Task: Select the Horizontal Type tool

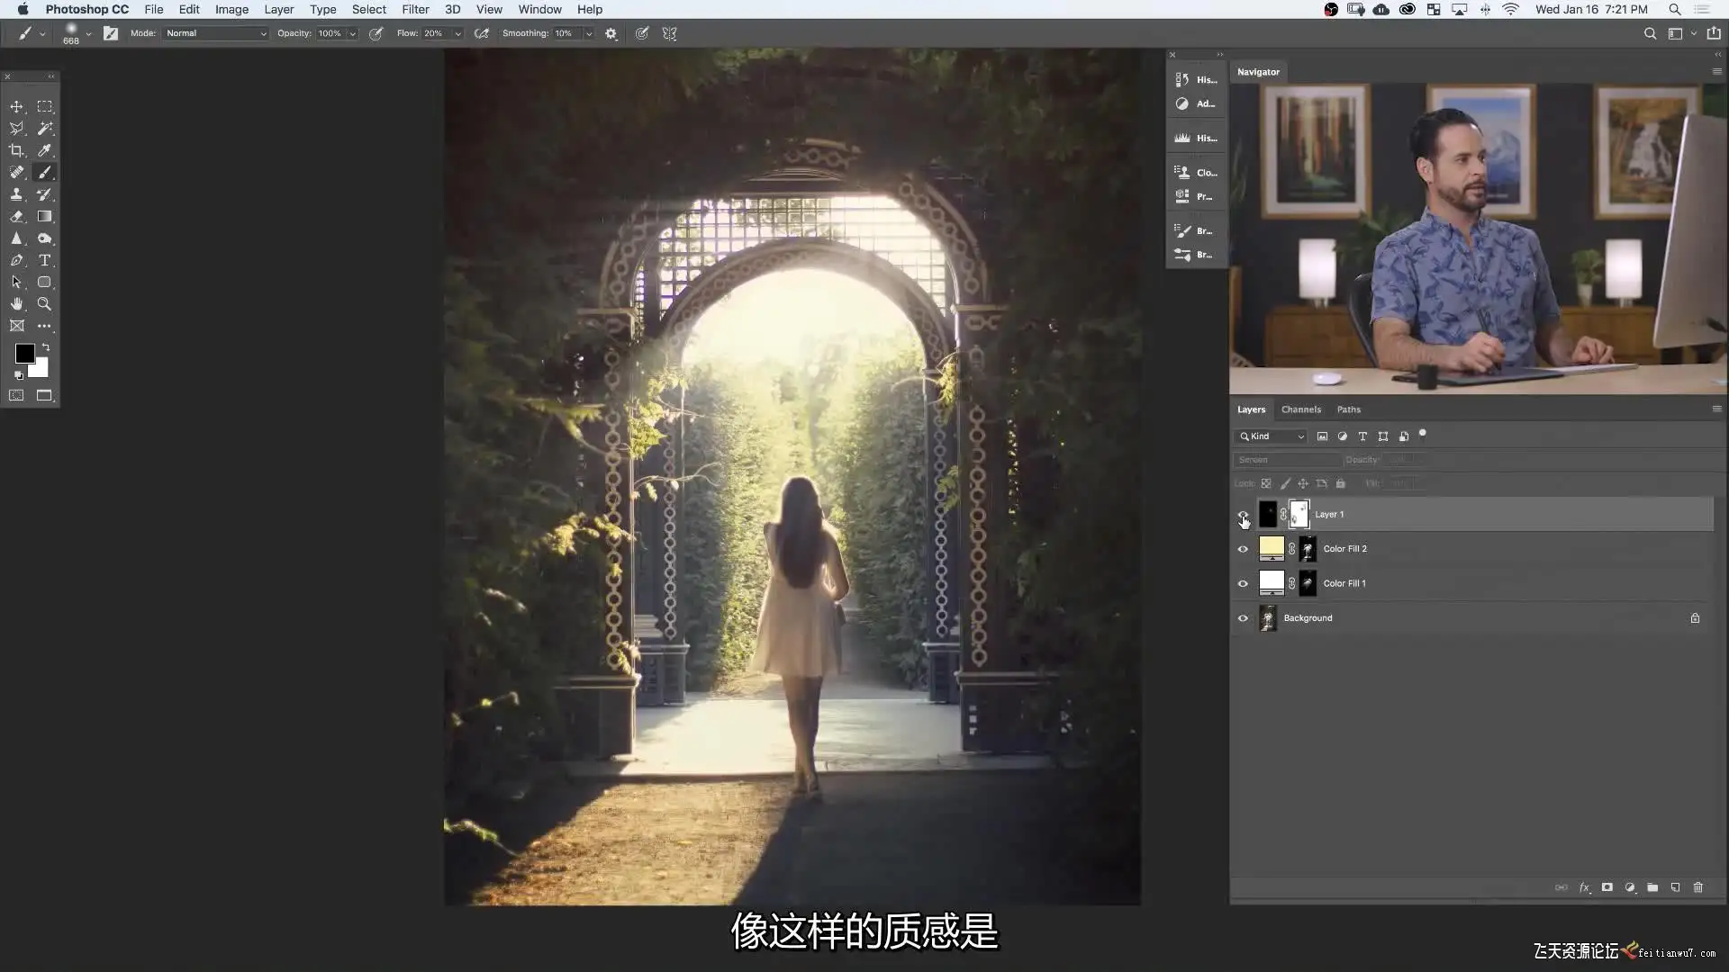Action: coord(44,260)
